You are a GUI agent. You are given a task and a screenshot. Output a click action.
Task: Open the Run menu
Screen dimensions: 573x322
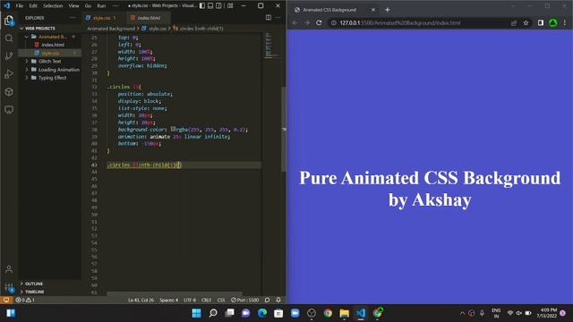(x=101, y=5)
